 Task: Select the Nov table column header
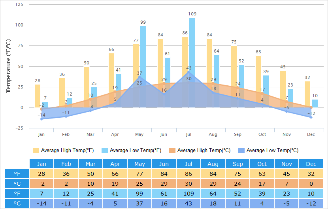pos(287,164)
